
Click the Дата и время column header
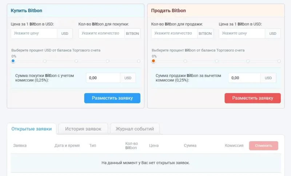click(x=67, y=146)
